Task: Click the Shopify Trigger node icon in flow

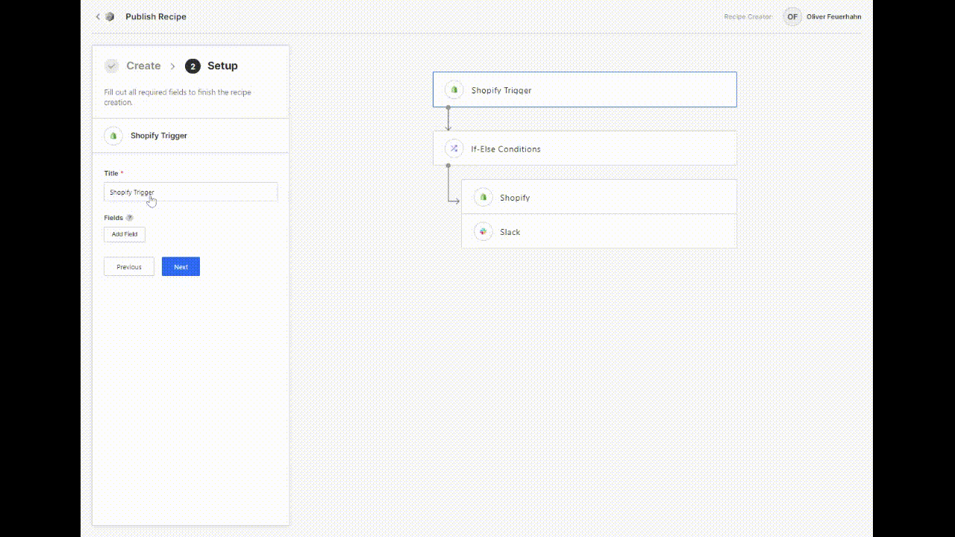Action: click(454, 89)
